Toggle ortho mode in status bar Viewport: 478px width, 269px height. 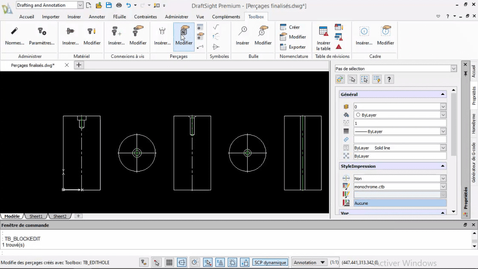[x=182, y=262]
